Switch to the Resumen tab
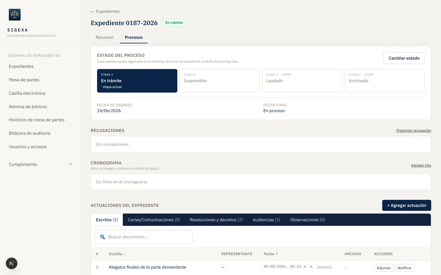The image size is (441, 275). [x=104, y=37]
